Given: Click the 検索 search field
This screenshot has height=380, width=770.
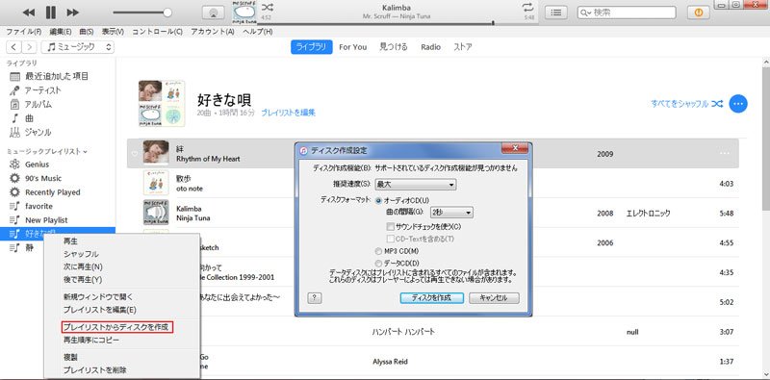Looking at the screenshot, I should [x=627, y=13].
